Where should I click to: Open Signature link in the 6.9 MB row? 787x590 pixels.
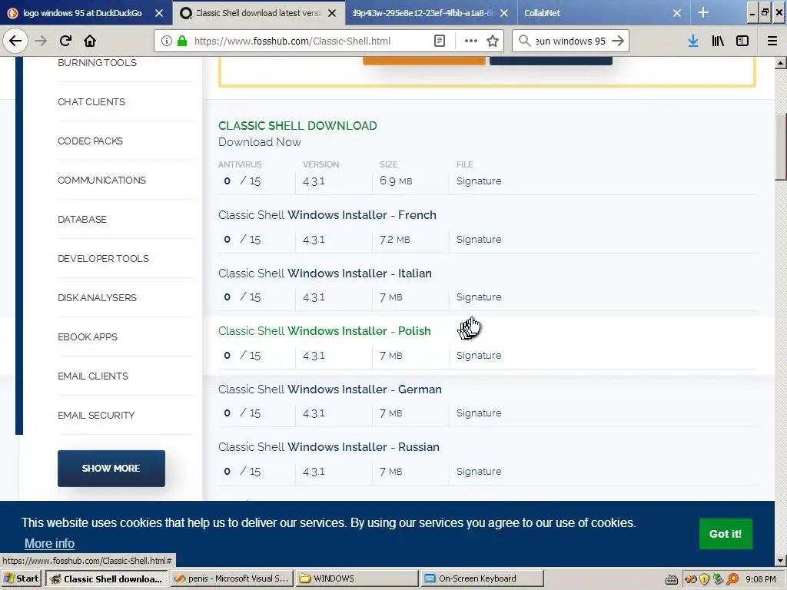479,181
